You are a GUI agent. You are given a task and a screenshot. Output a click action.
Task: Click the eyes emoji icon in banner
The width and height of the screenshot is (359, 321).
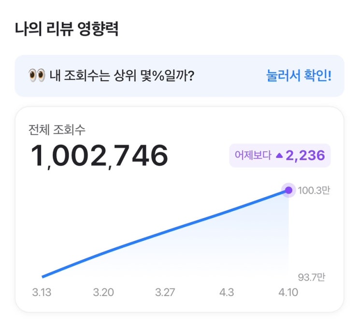[37, 76]
